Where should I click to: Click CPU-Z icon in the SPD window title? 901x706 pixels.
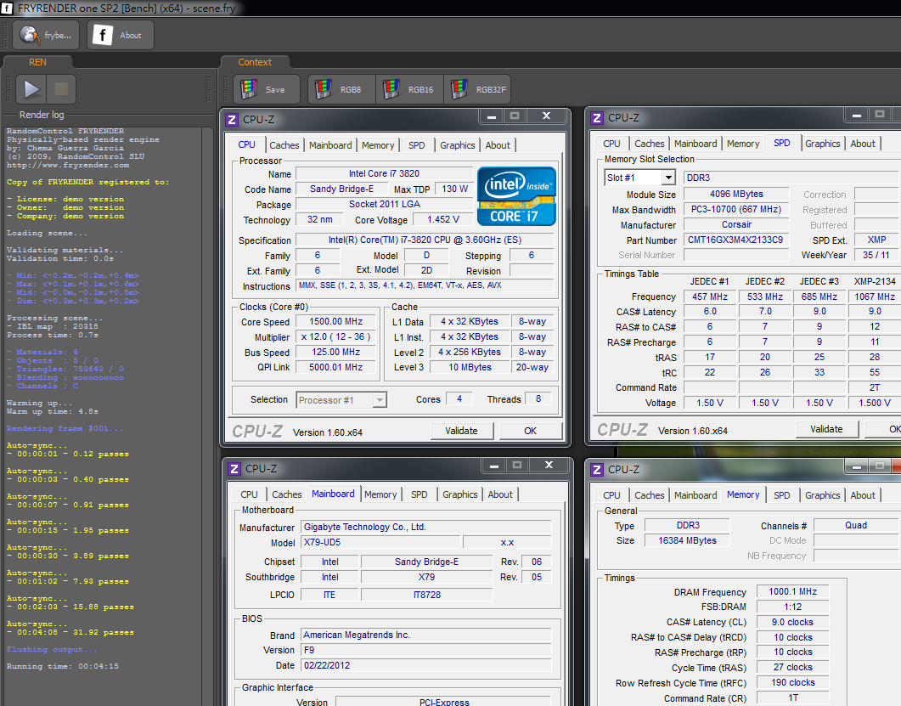coord(597,118)
